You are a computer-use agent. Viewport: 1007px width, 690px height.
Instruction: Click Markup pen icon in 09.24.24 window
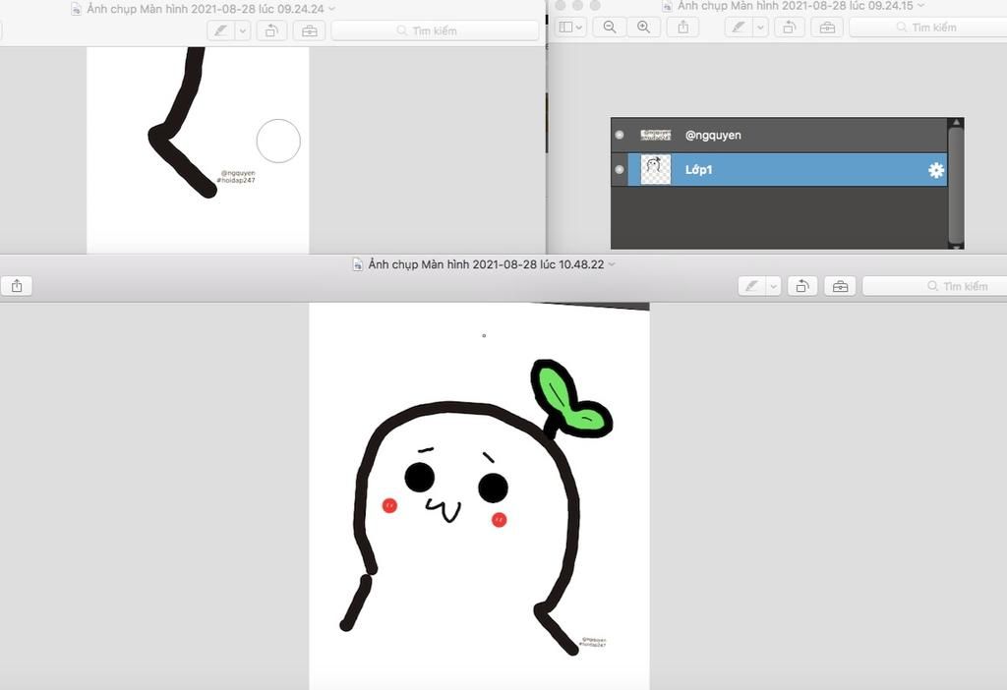[x=221, y=30]
